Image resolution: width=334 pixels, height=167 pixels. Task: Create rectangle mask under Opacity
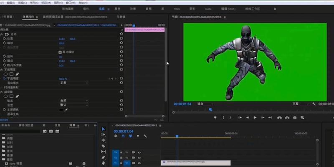(x=12, y=74)
